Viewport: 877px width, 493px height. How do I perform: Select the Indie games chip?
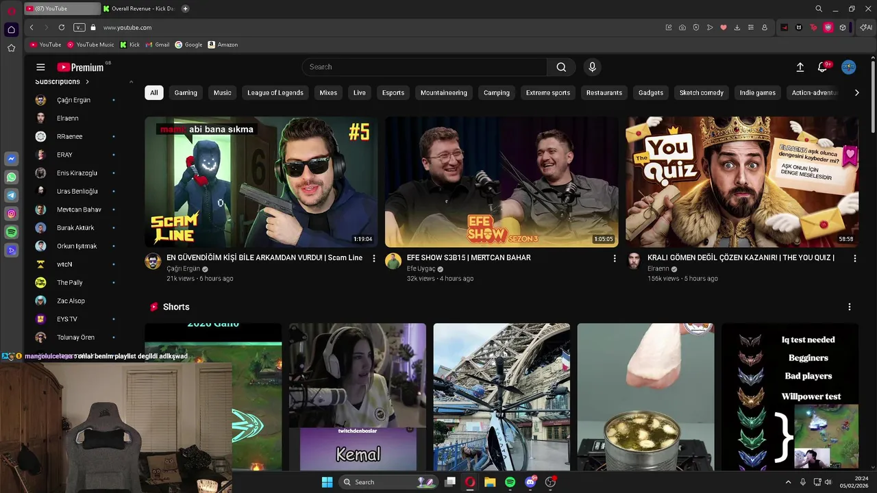click(x=758, y=92)
